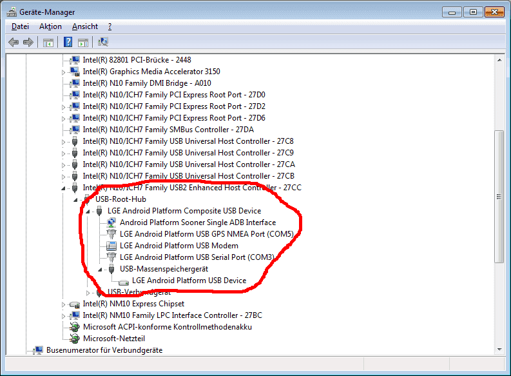
Task: Click the USB Host Controller 27C8 plug icon
Action: [x=75, y=141]
